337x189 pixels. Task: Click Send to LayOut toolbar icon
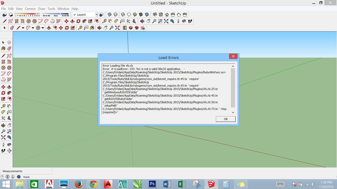[x=143, y=28]
